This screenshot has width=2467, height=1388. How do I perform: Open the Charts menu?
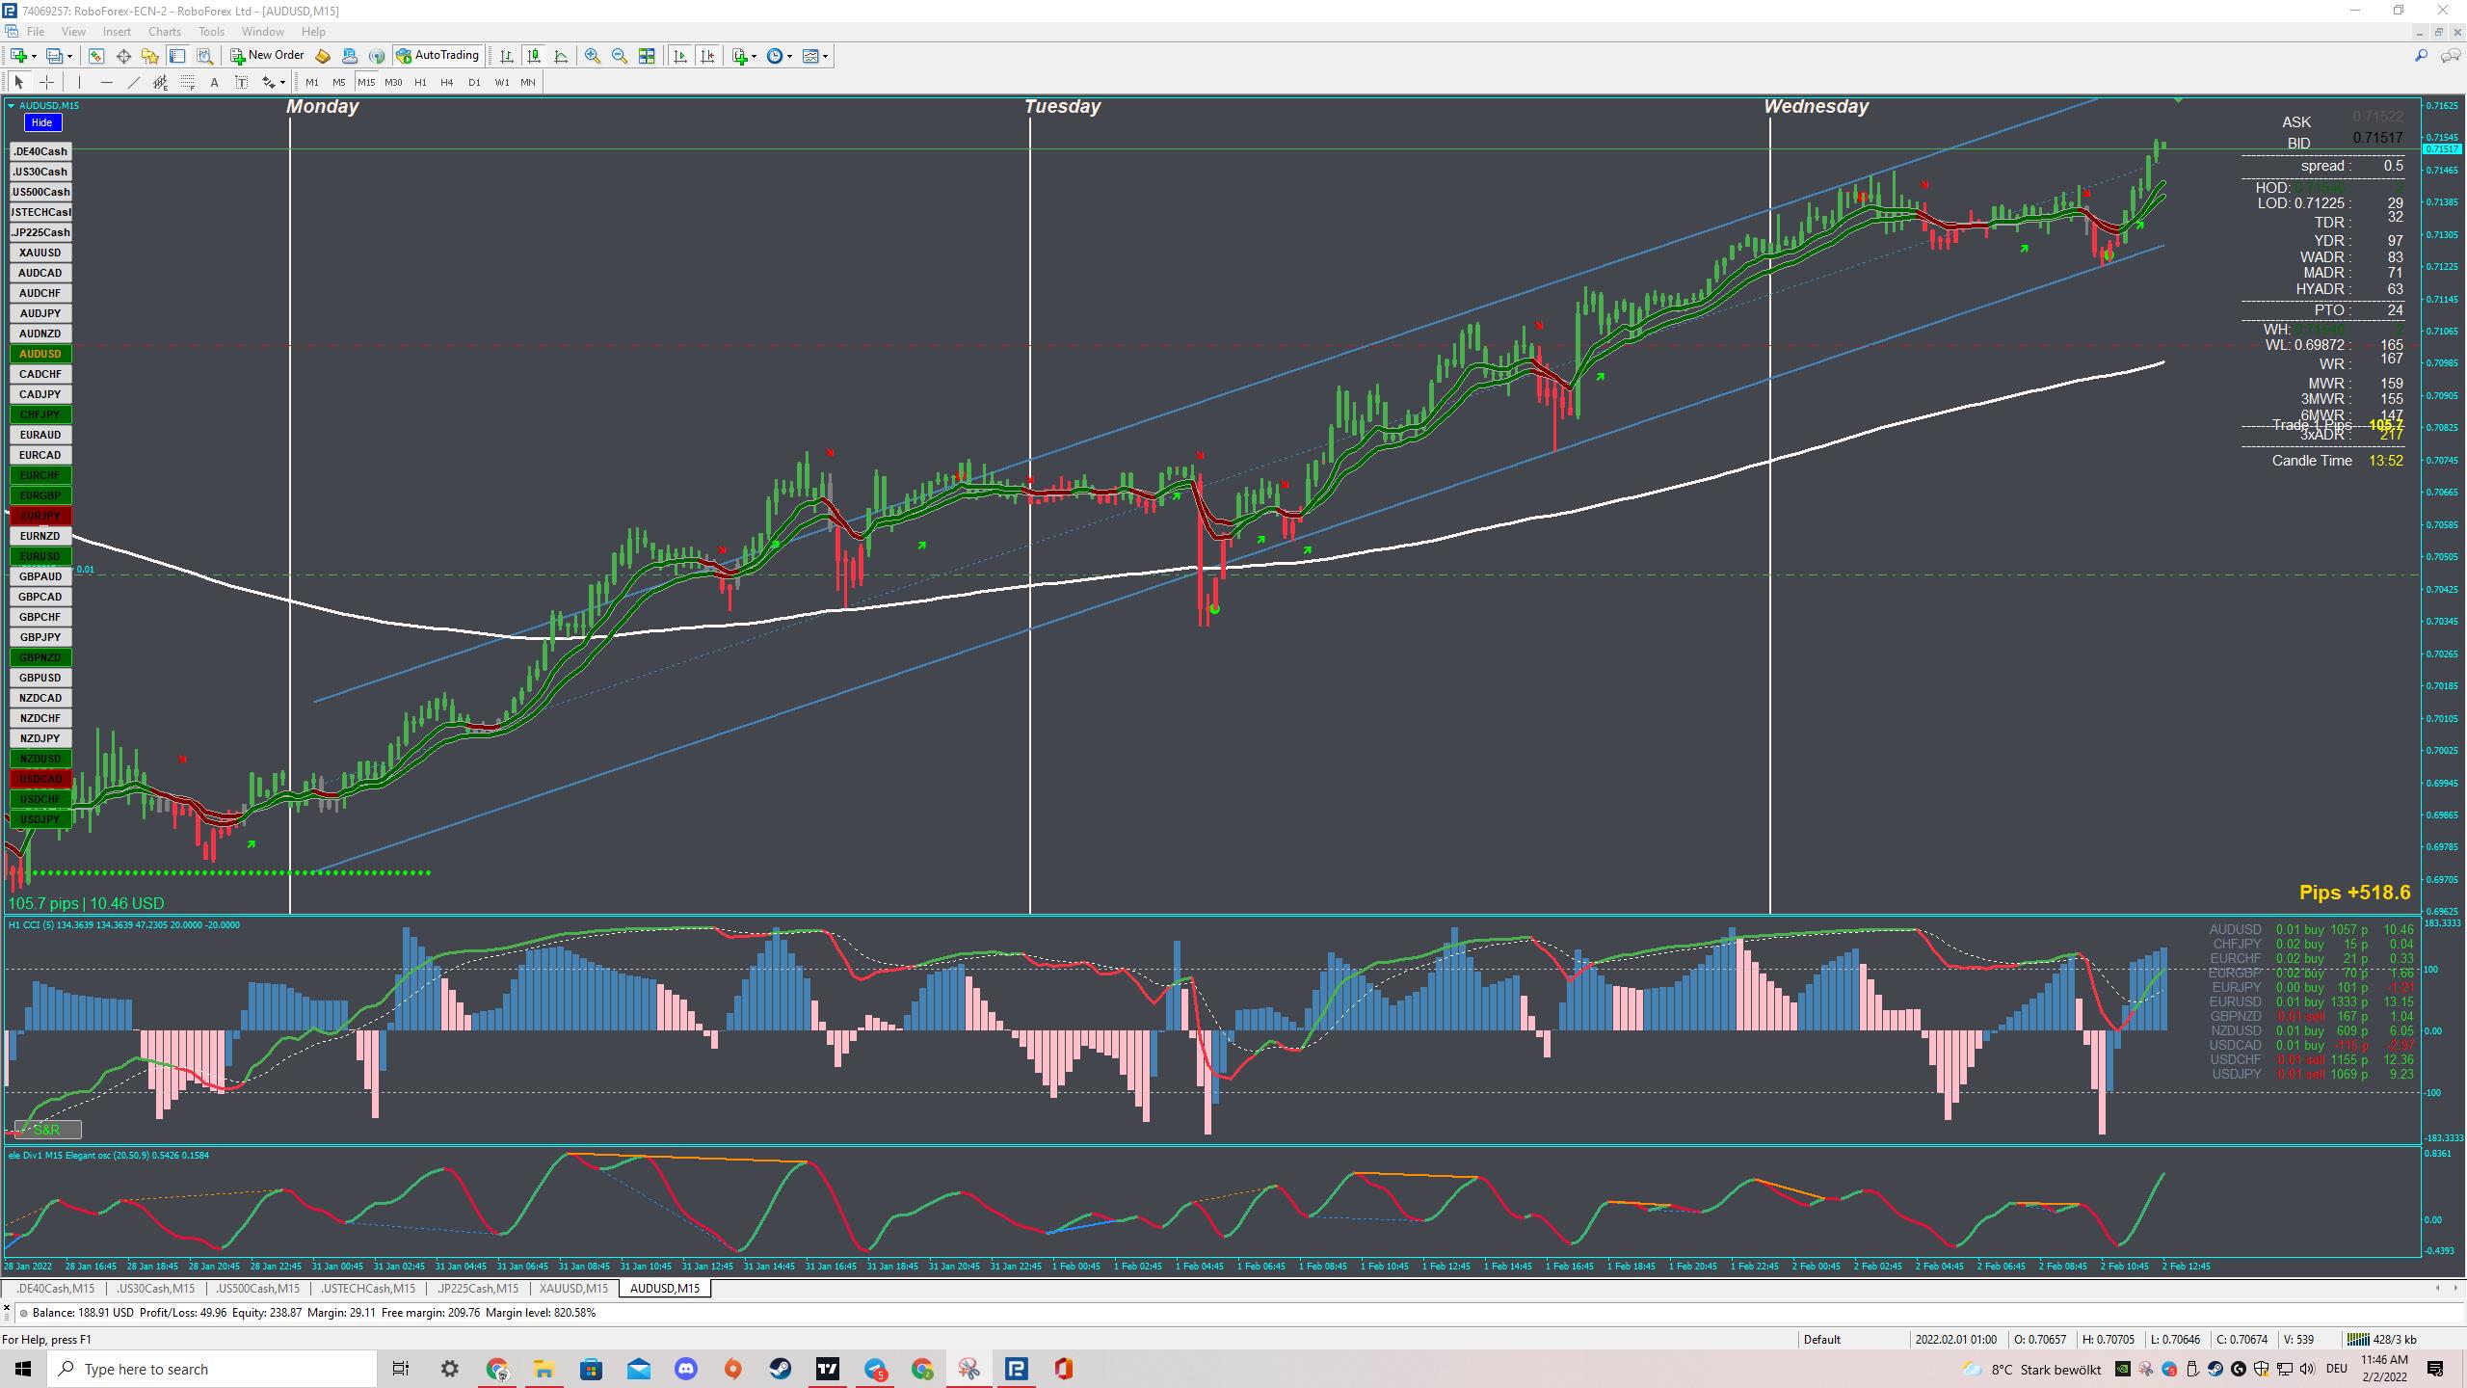point(164,32)
